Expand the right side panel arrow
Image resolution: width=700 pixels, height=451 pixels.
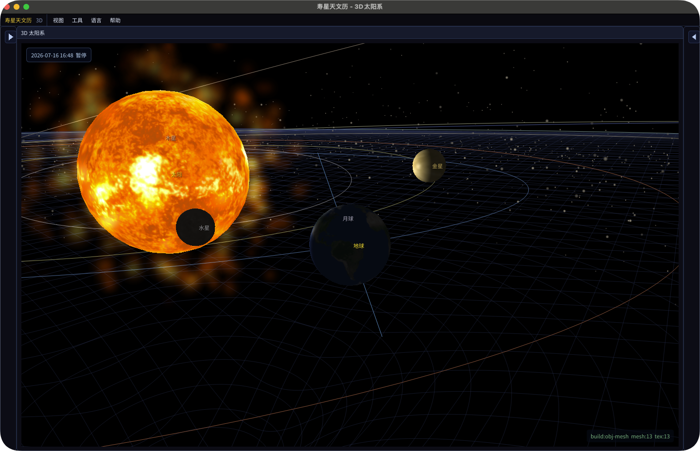(x=694, y=37)
